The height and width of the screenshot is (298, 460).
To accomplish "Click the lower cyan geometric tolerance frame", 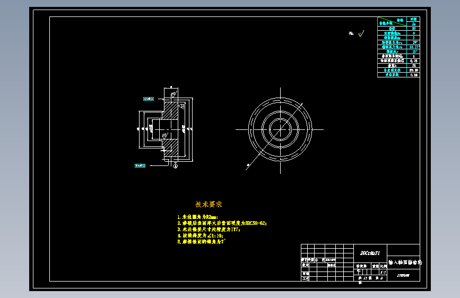I will coord(140,166).
